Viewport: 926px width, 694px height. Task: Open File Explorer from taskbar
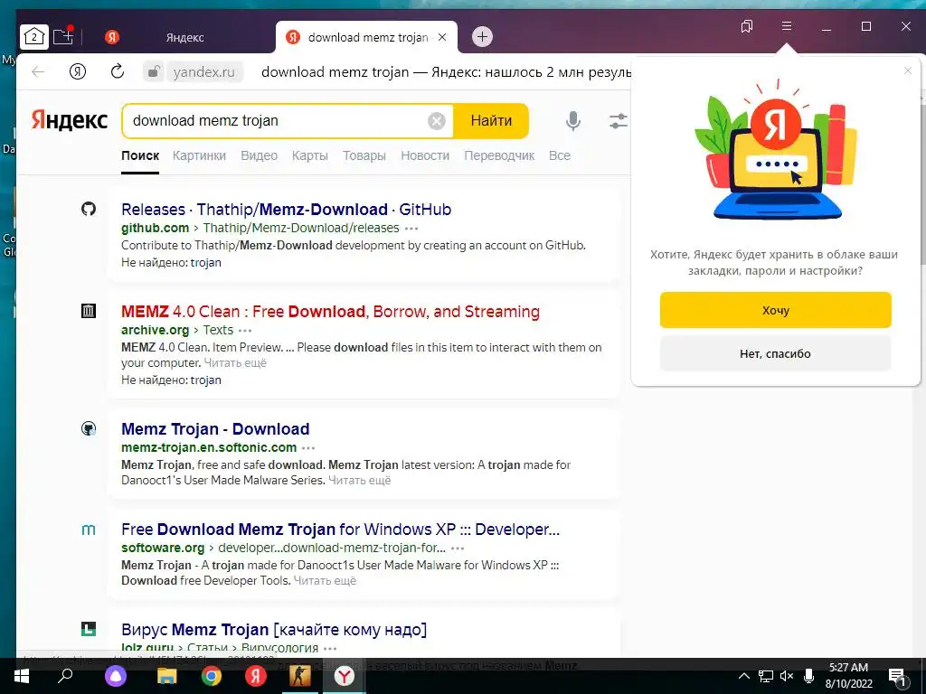167,676
